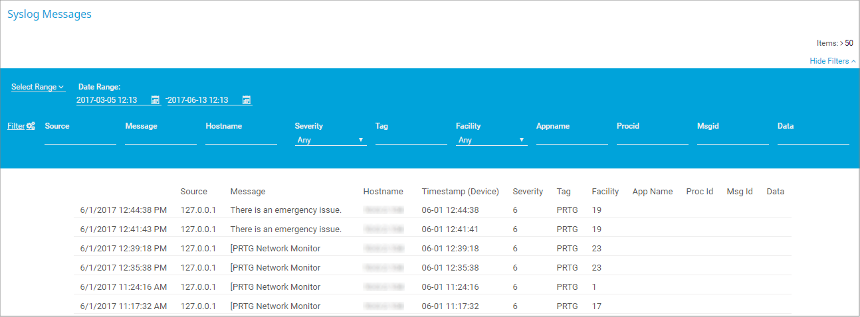Click the Filter link

15,126
